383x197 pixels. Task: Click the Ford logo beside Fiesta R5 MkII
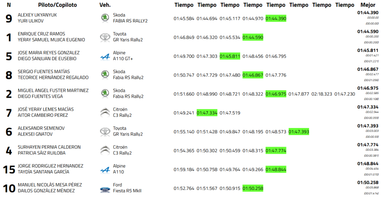[x=105, y=189]
